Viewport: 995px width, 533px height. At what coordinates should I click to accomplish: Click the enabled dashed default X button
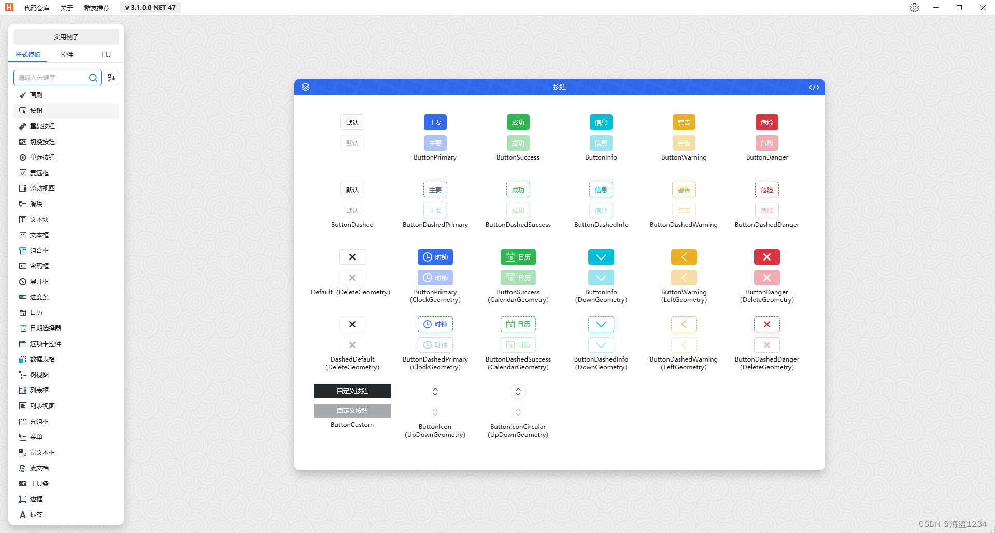(x=352, y=324)
